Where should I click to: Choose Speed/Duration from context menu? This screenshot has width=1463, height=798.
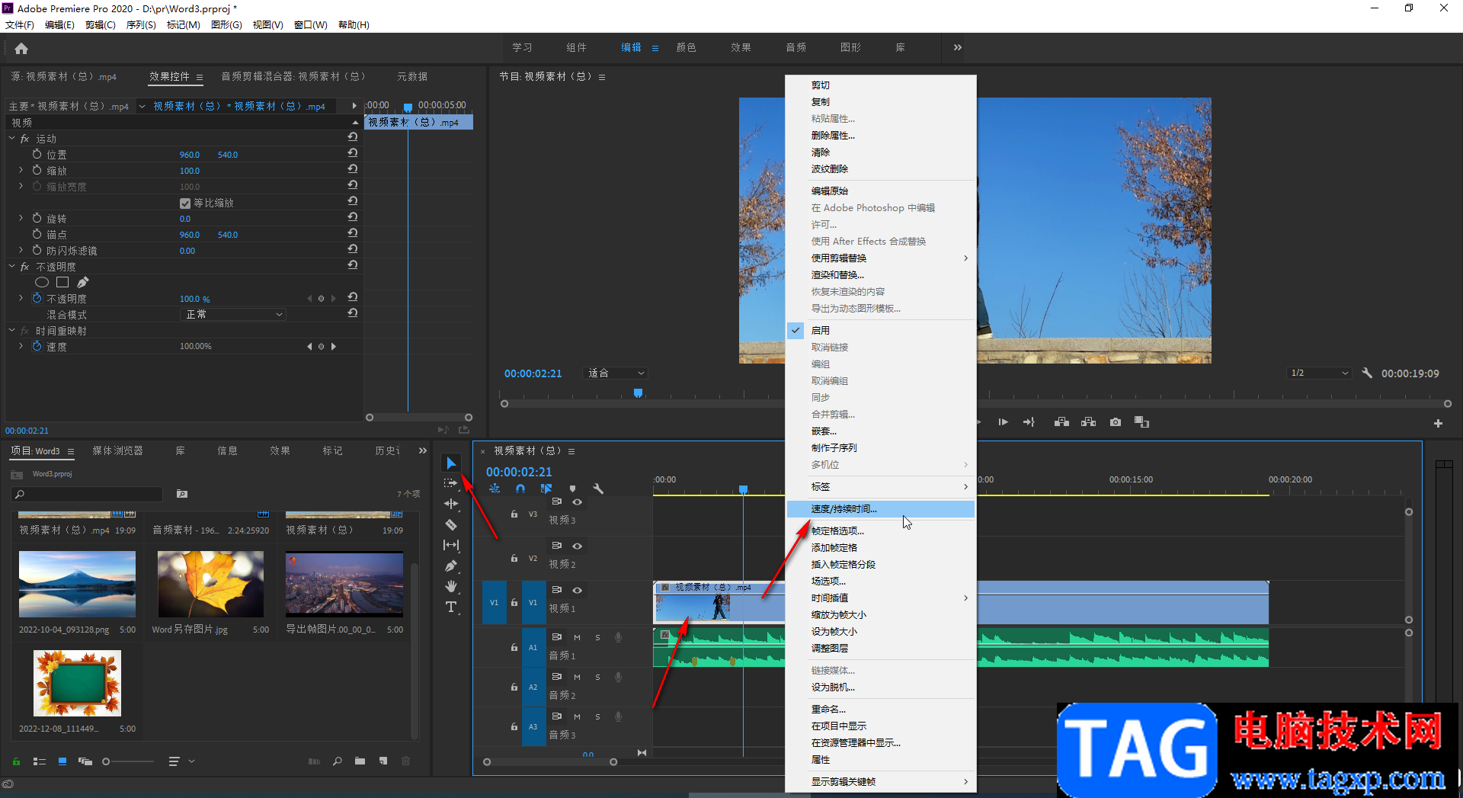tap(880, 509)
